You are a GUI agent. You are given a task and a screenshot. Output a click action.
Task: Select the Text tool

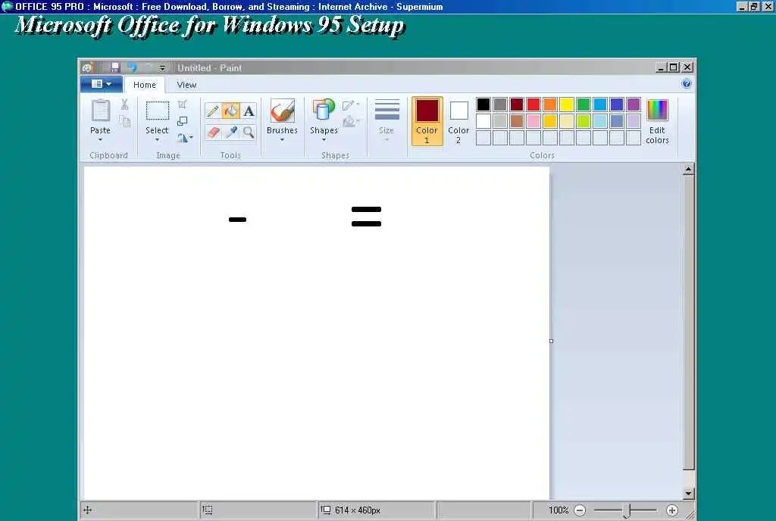249,111
